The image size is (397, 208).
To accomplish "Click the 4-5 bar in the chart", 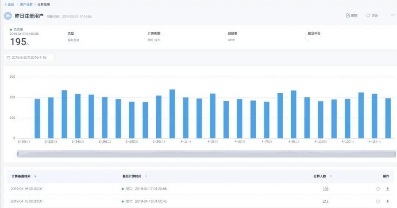I will [x=240, y=119].
